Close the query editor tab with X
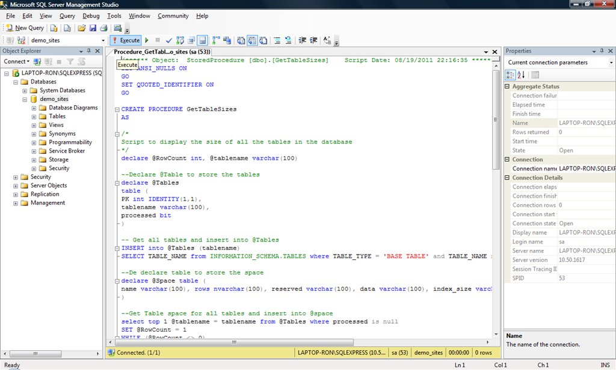The height and width of the screenshot is (370, 616). pyautogui.click(x=494, y=52)
